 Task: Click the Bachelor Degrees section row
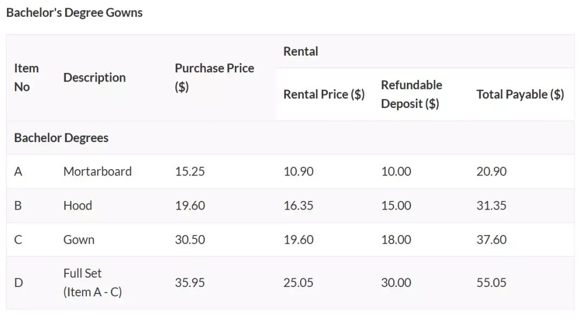pyautogui.click(x=290, y=138)
